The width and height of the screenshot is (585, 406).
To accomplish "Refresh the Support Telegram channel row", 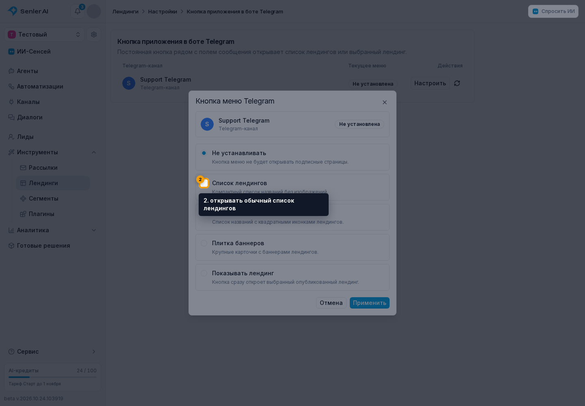I will pos(457,83).
